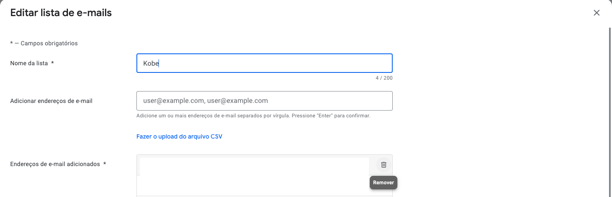Image resolution: width=612 pixels, height=197 pixels.
Task: Click the trash icon to remove email
Action: 383,164
